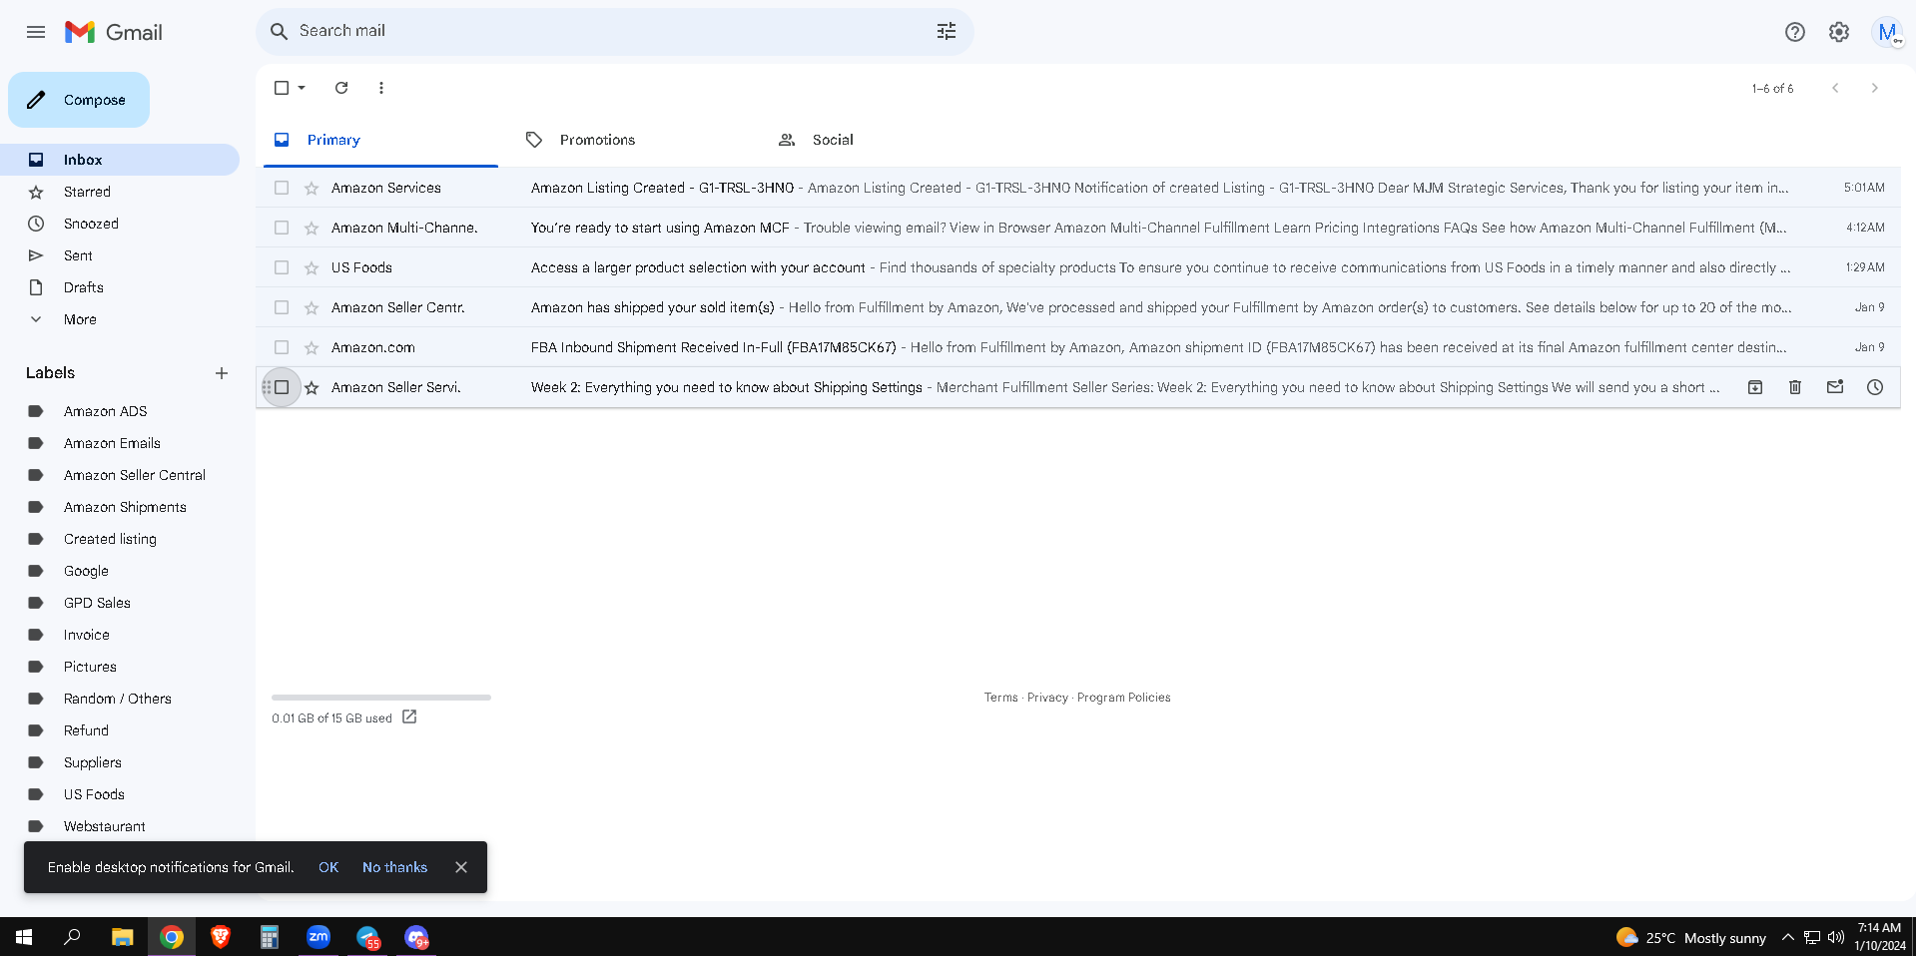
Task: Switch to the Primary tab
Action: coord(380,140)
